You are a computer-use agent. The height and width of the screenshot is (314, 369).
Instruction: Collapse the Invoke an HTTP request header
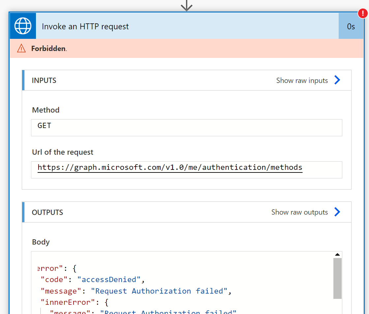pos(187,26)
